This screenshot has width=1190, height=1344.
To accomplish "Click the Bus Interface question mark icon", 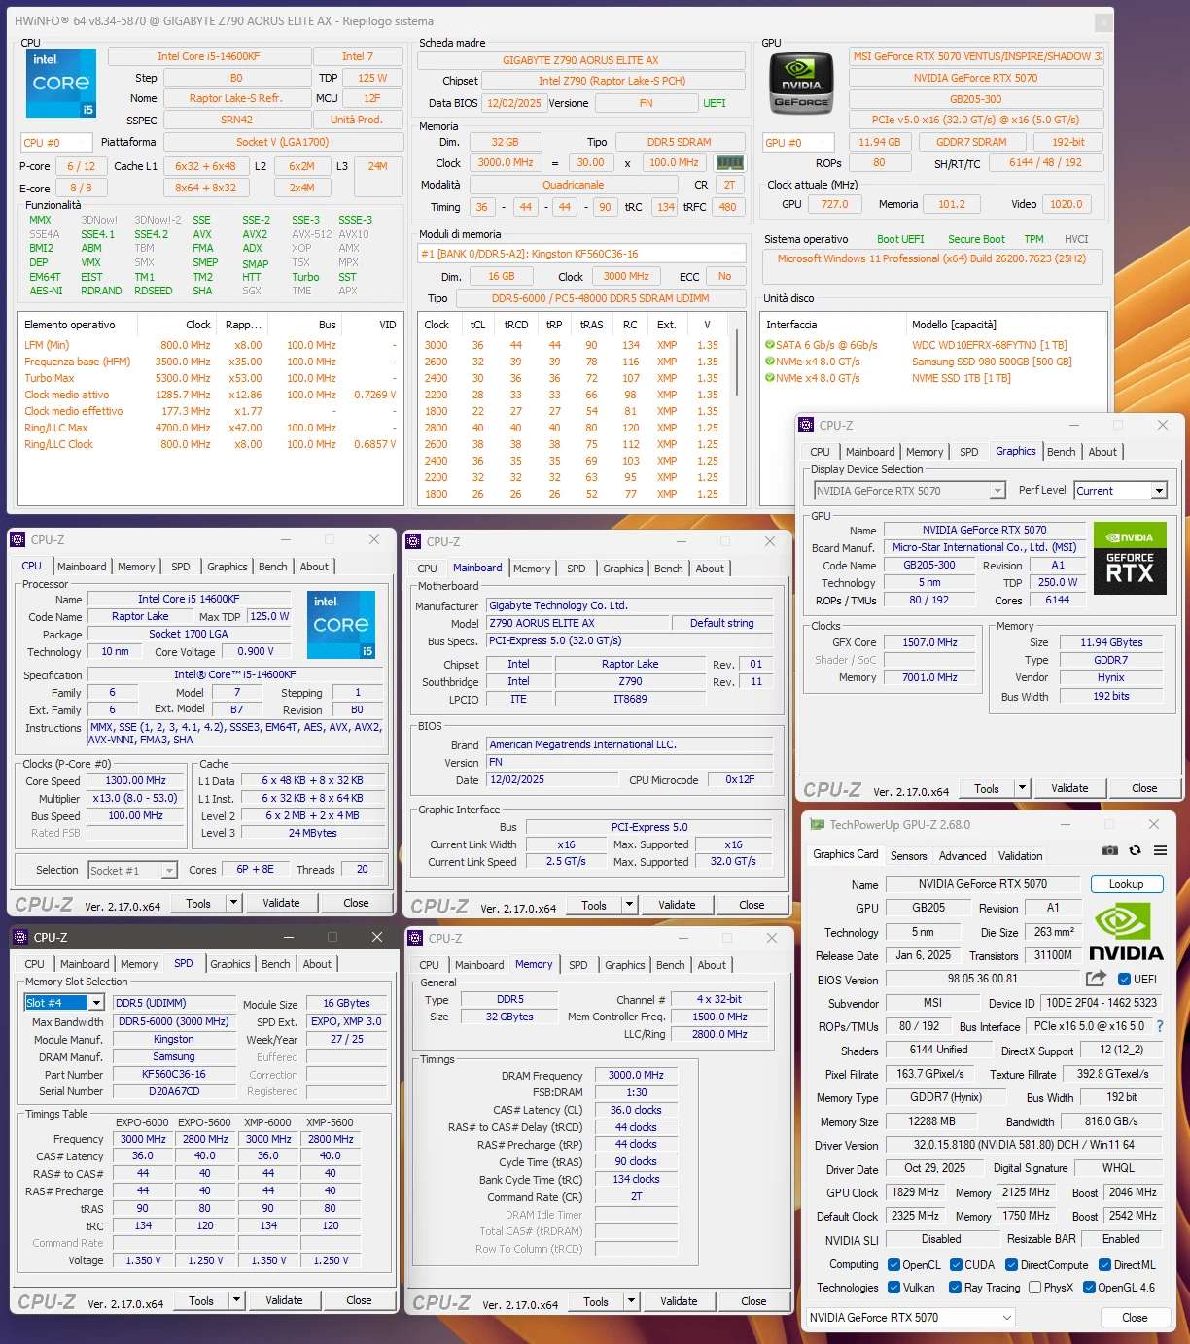I will click(x=1160, y=1026).
